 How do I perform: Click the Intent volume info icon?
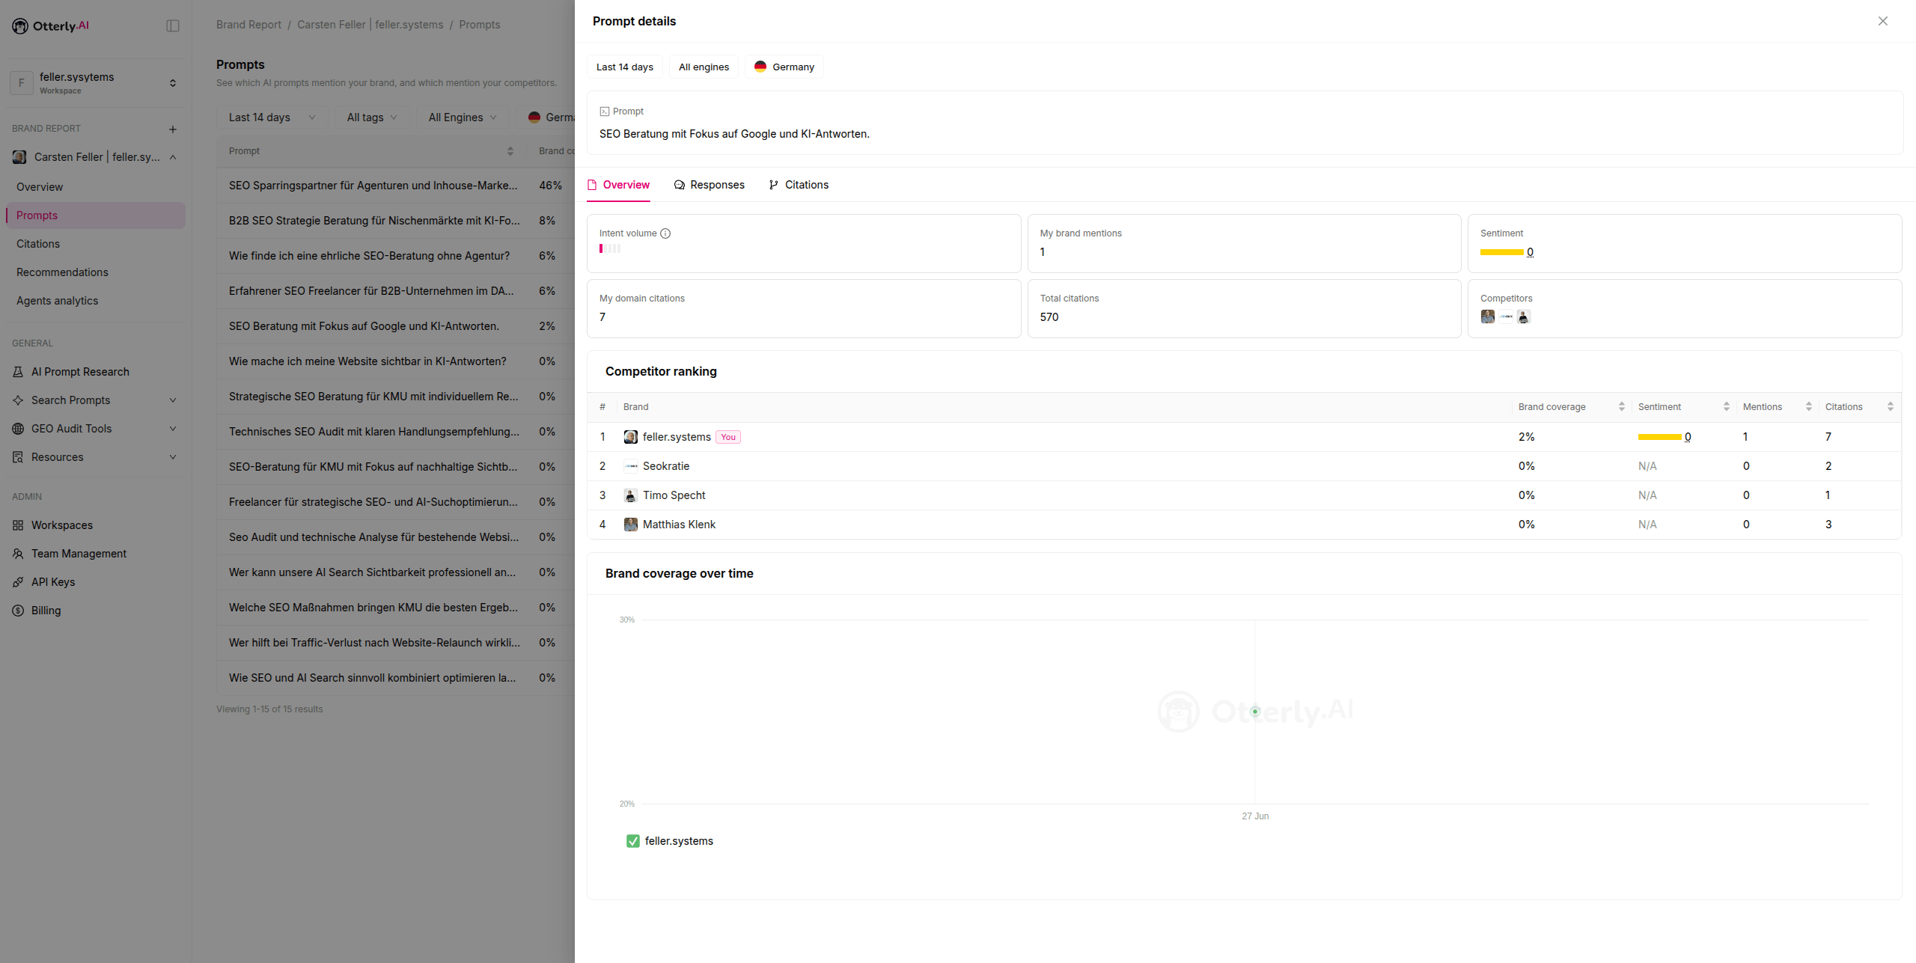(665, 233)
